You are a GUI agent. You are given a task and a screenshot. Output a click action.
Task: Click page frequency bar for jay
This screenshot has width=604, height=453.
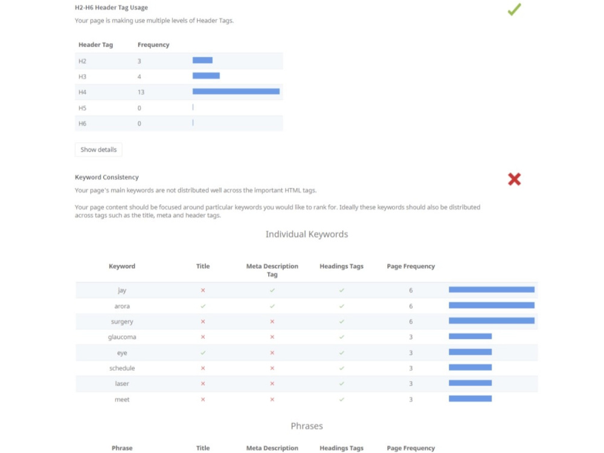492,290
